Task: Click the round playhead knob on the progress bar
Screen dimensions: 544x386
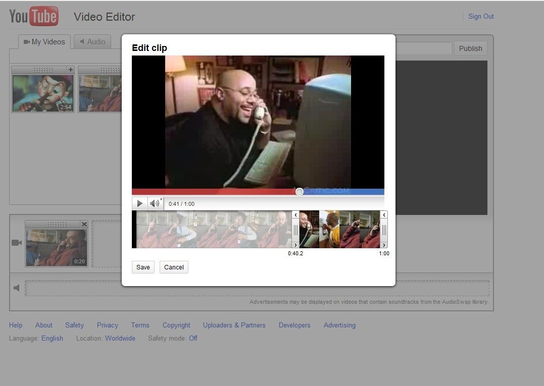Action: coord(300,192)
